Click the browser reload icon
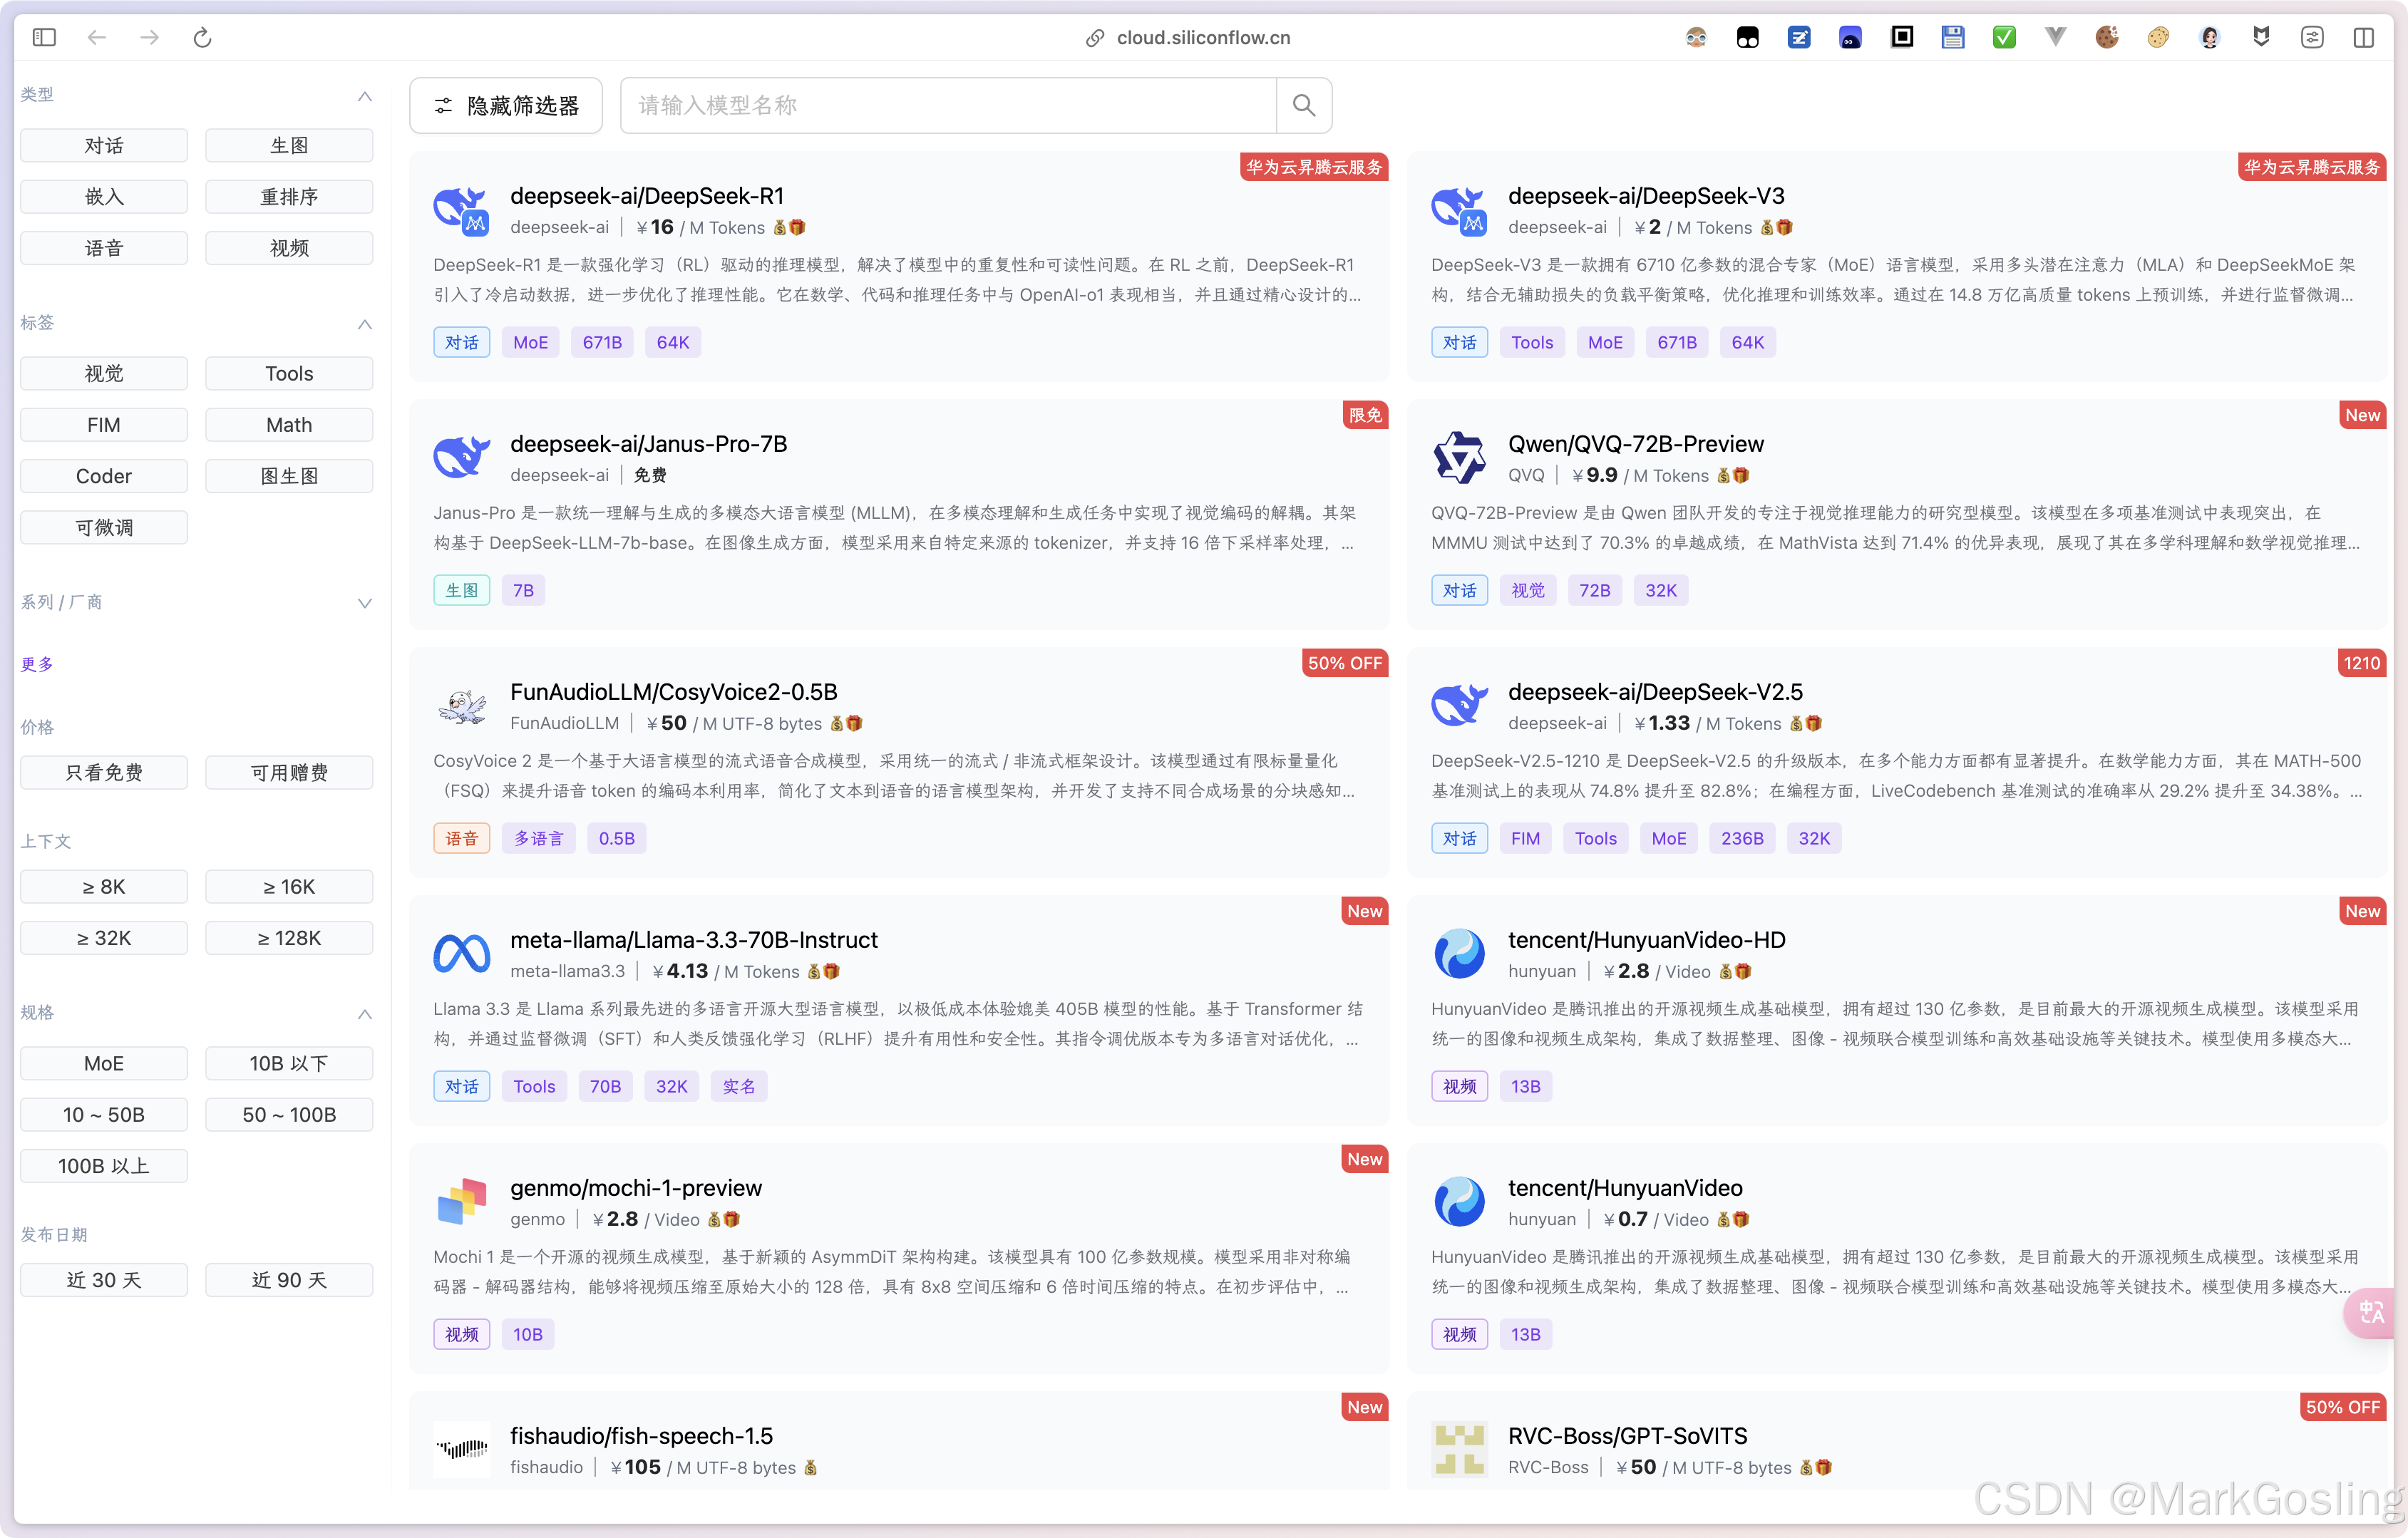This screenshot has width=2408, height=1538. click(202, 38)
